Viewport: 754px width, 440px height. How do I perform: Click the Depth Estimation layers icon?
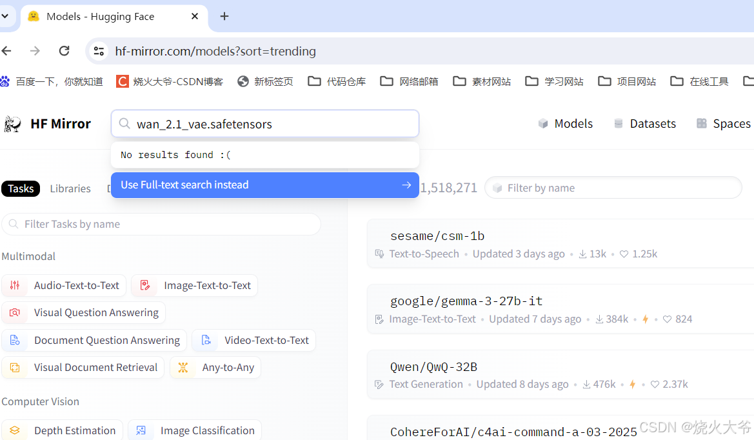click(15, 430)
